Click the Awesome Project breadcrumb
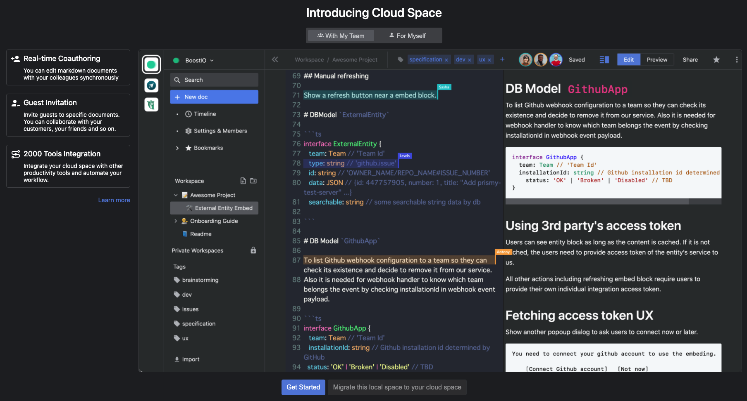 pos(355,60)
